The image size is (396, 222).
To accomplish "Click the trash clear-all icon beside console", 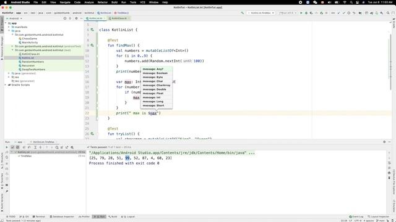I will (x=389, y=178).
